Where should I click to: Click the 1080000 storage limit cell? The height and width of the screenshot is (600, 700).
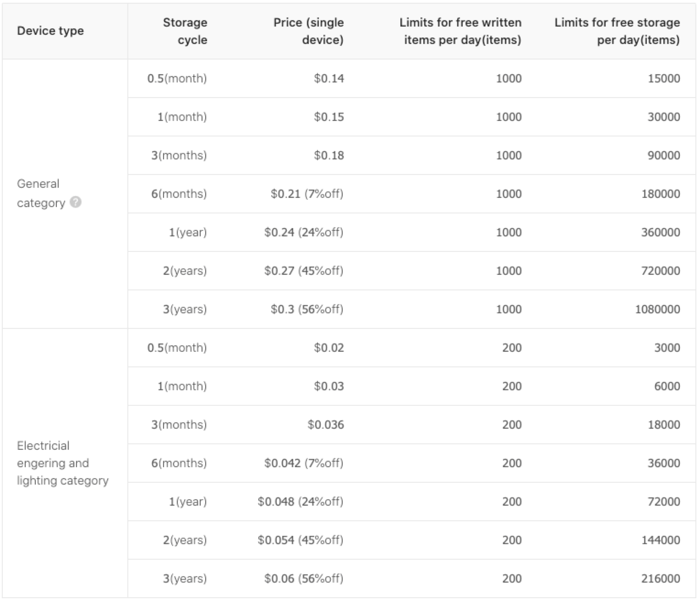click(x=657, y=309)
